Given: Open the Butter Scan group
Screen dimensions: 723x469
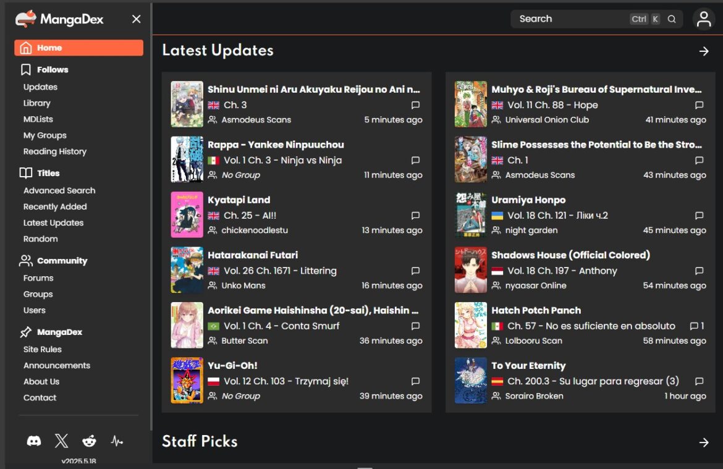Looking at the screenshot, I should pyautogui.click(x=244, y=341).
